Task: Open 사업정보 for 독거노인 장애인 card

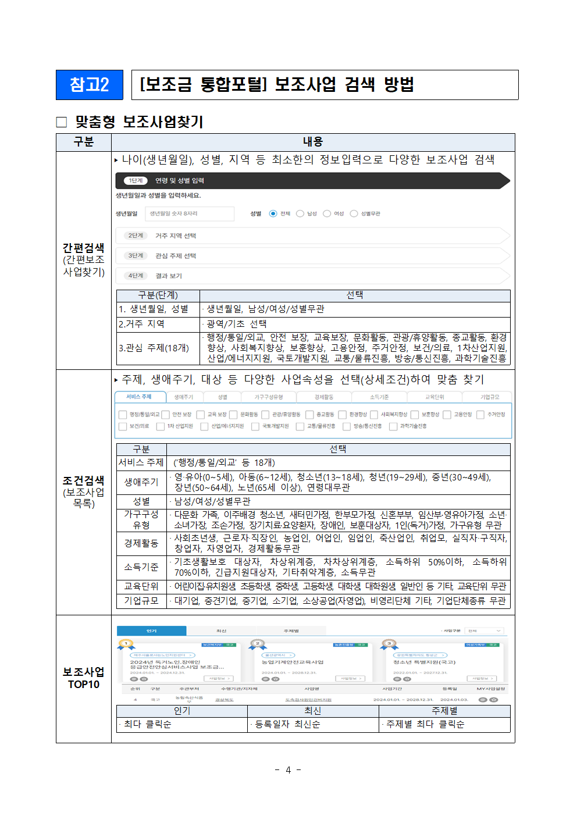Action: click(219, 678)
